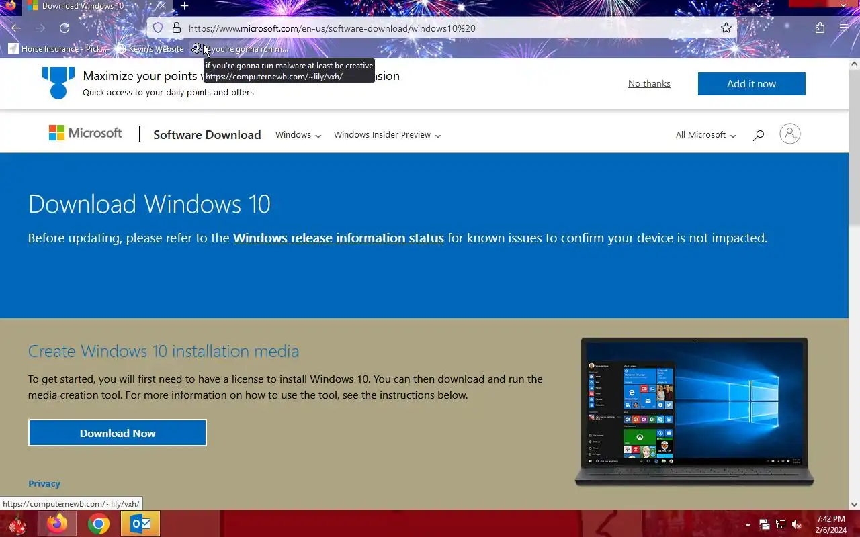Open the Software Download heading link

point(207,134)
